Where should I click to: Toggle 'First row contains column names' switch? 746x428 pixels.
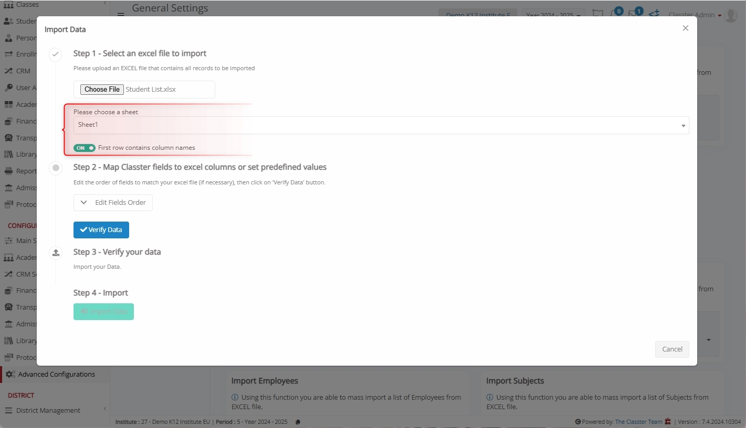click(84, 148)
